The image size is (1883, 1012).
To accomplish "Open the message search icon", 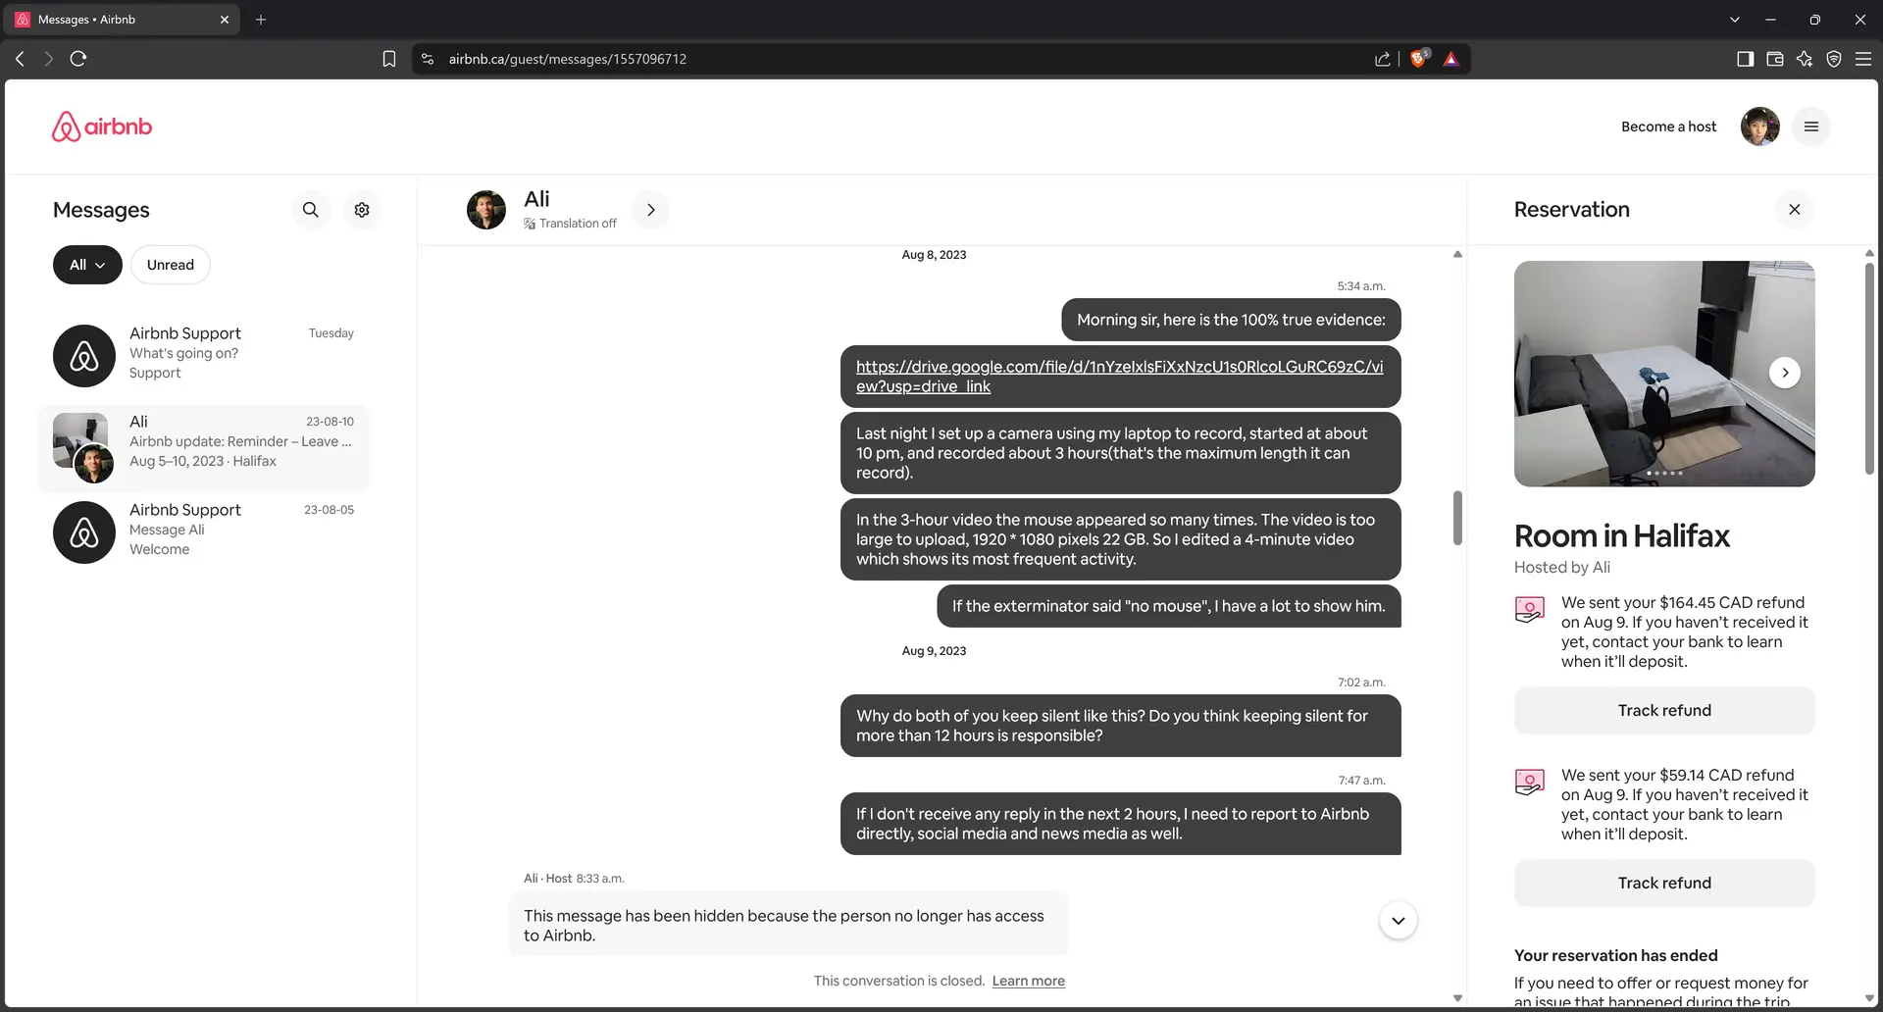I will pyautogui.click(x=310, y=210).
